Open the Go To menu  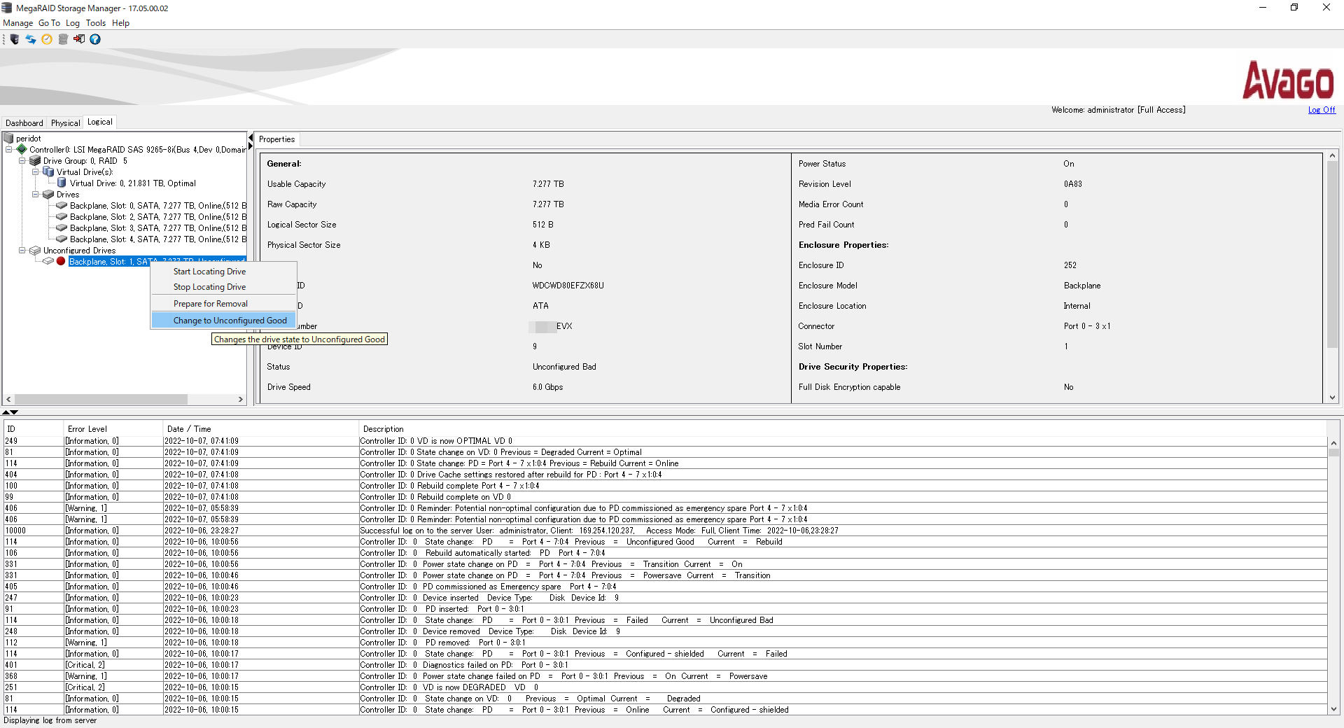[49, 23]
